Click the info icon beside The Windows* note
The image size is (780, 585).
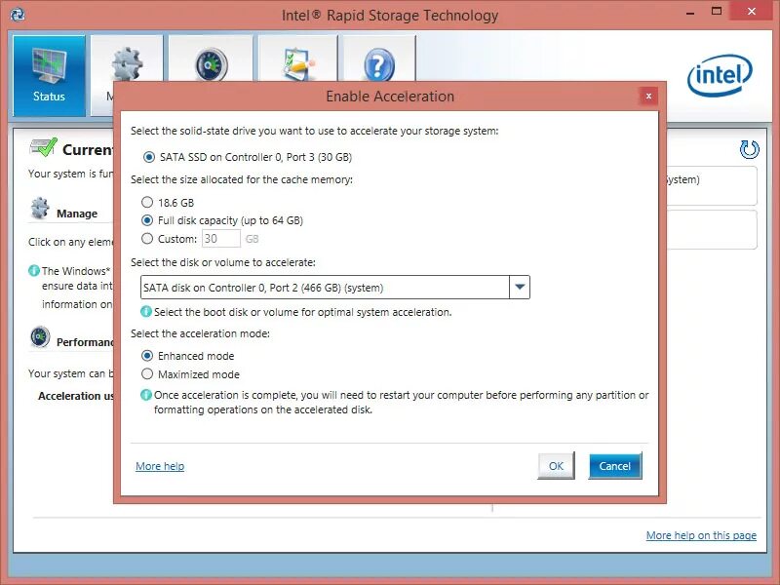(x=34, y=271)
